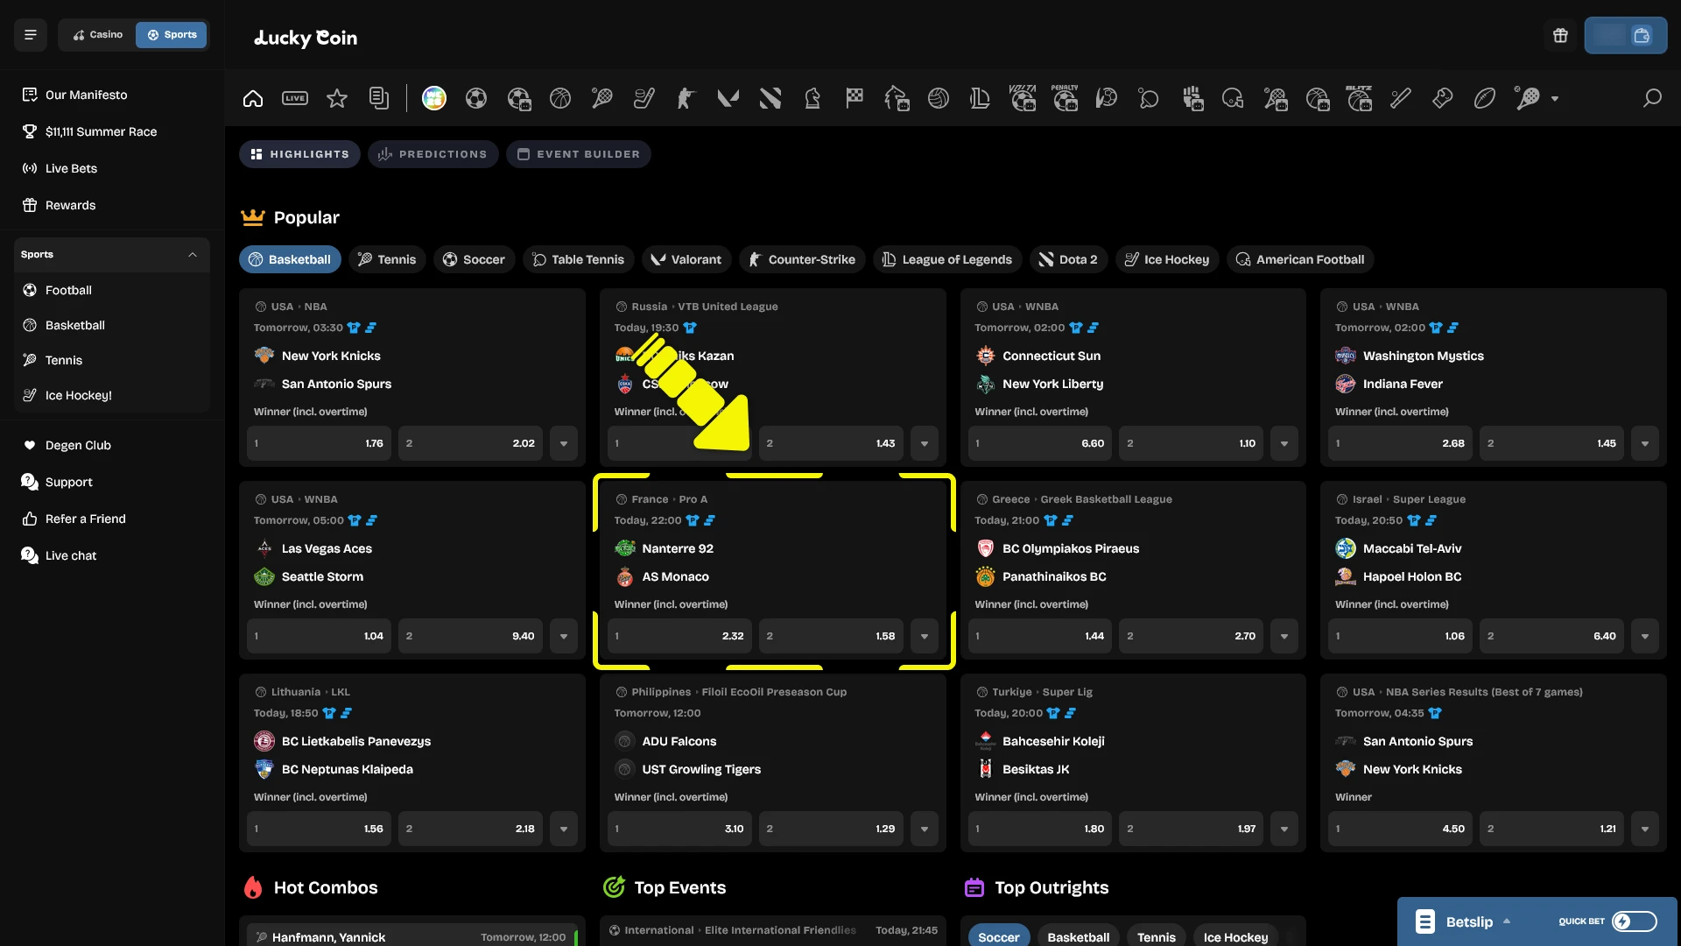This screenshot has width=1681, height=946.
Task: Expand markets for Nanterre 92 match
Action: click(x=925, y=636)
